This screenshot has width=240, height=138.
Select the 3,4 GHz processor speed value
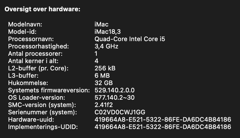(106, 46)
